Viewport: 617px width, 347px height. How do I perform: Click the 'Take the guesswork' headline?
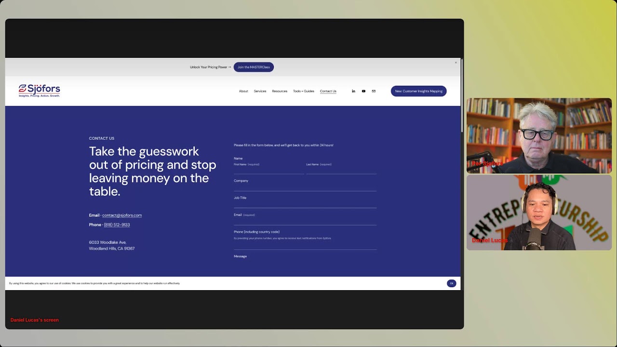(x=152, y=171)
